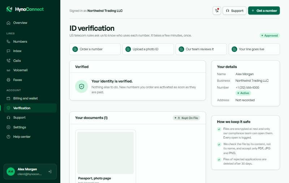Click the Our team reviews it step
Viewport: 289px width, 183px height.
[201, 49]
